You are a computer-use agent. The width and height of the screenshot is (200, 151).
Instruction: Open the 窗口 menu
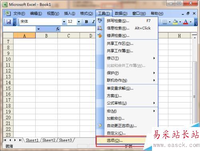point(139,14)
